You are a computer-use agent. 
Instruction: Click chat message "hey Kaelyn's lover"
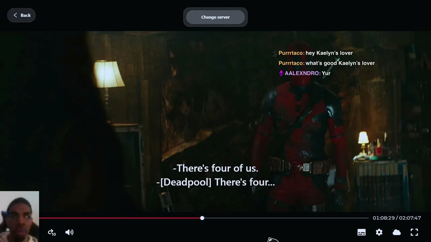click(329, 53)
